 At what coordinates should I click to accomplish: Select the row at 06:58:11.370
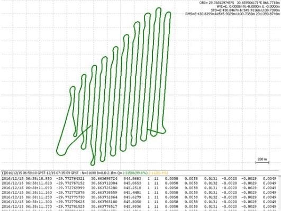[x=140, y=207]
